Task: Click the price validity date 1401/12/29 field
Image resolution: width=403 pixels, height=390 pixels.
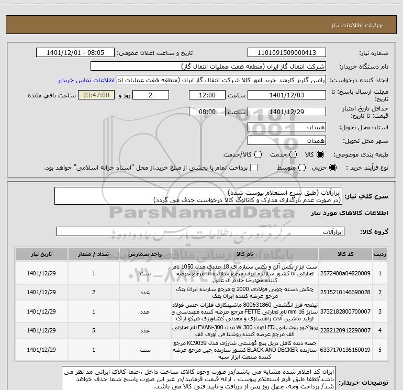Action: pos(287,112)
